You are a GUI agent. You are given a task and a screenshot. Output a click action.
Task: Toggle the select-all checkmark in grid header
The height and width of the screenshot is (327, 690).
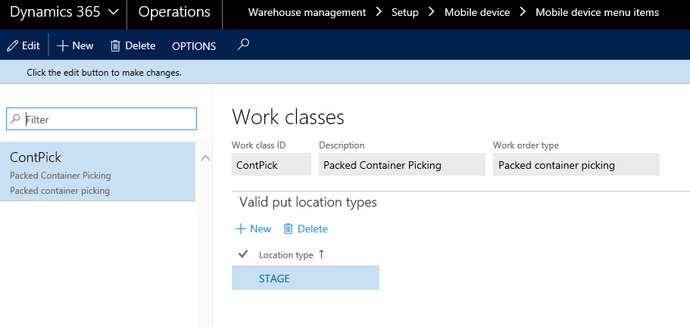pos(243,254)
